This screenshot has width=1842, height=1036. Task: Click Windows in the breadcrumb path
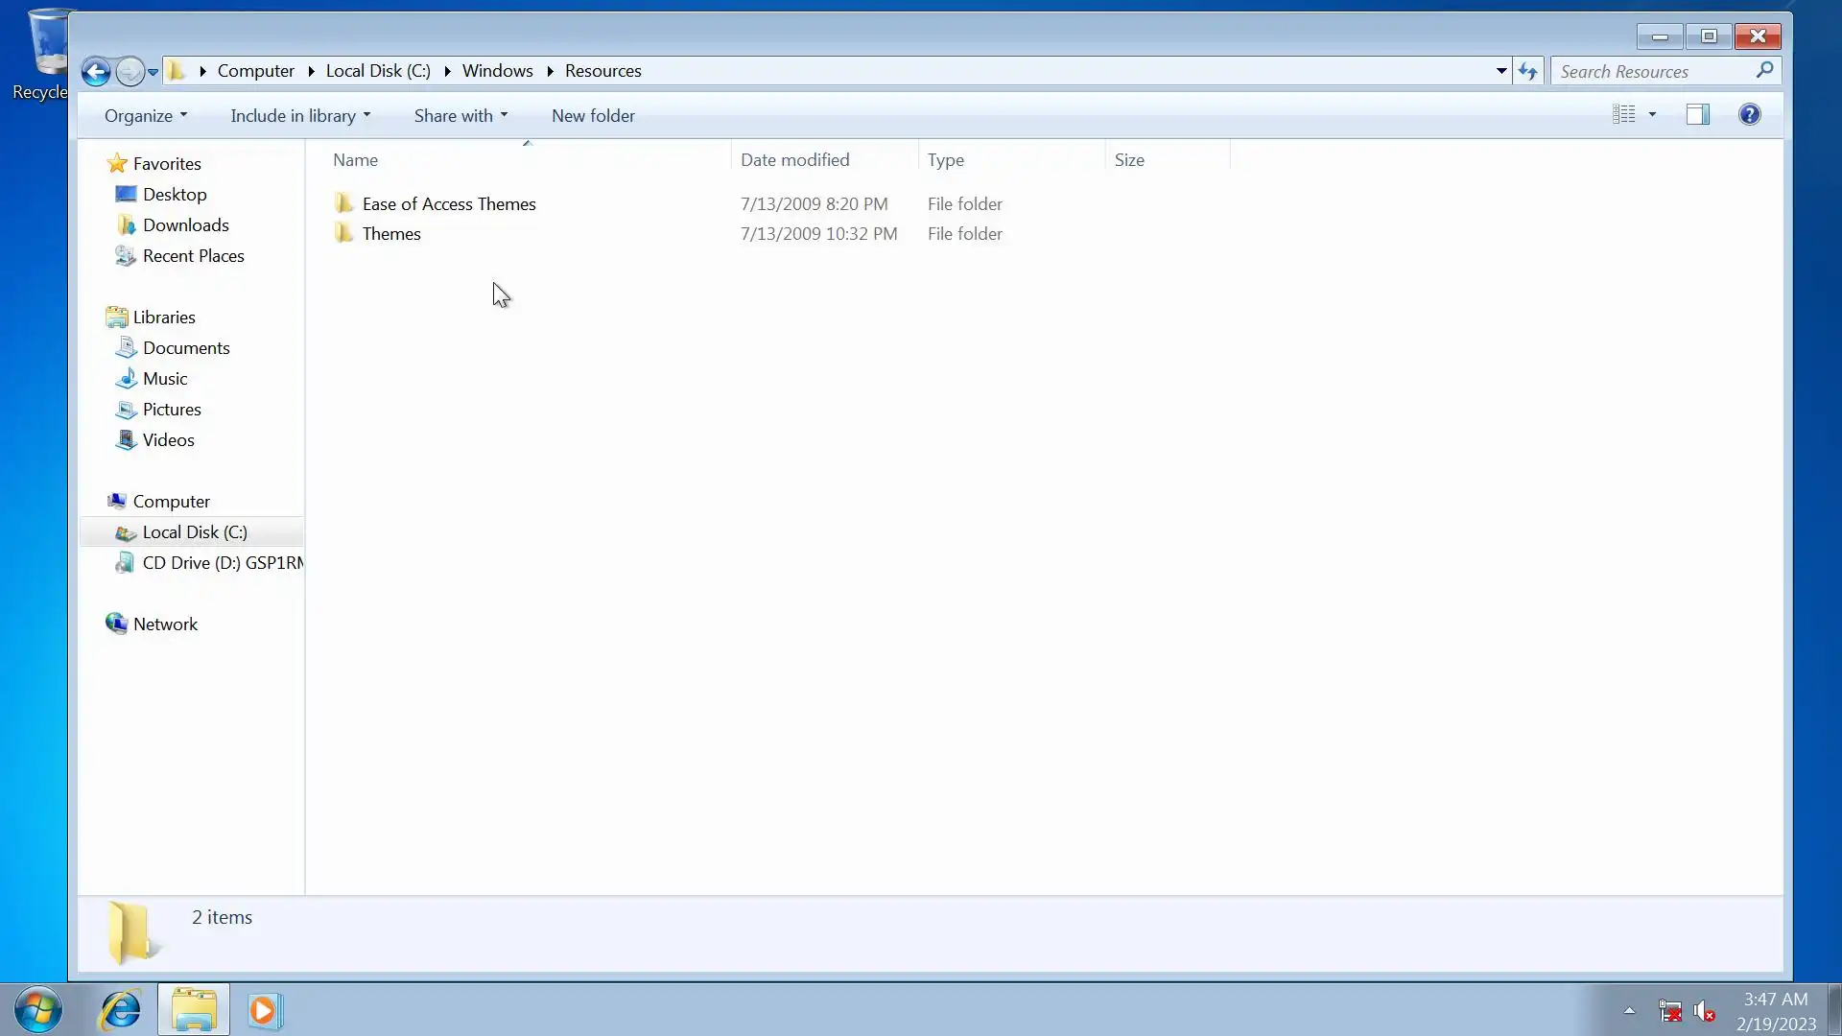tap(497, 71)
